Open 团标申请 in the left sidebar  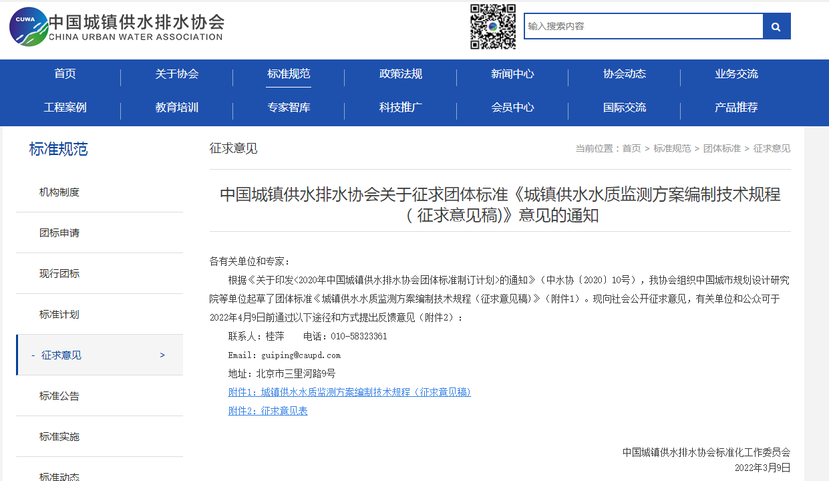59,233
